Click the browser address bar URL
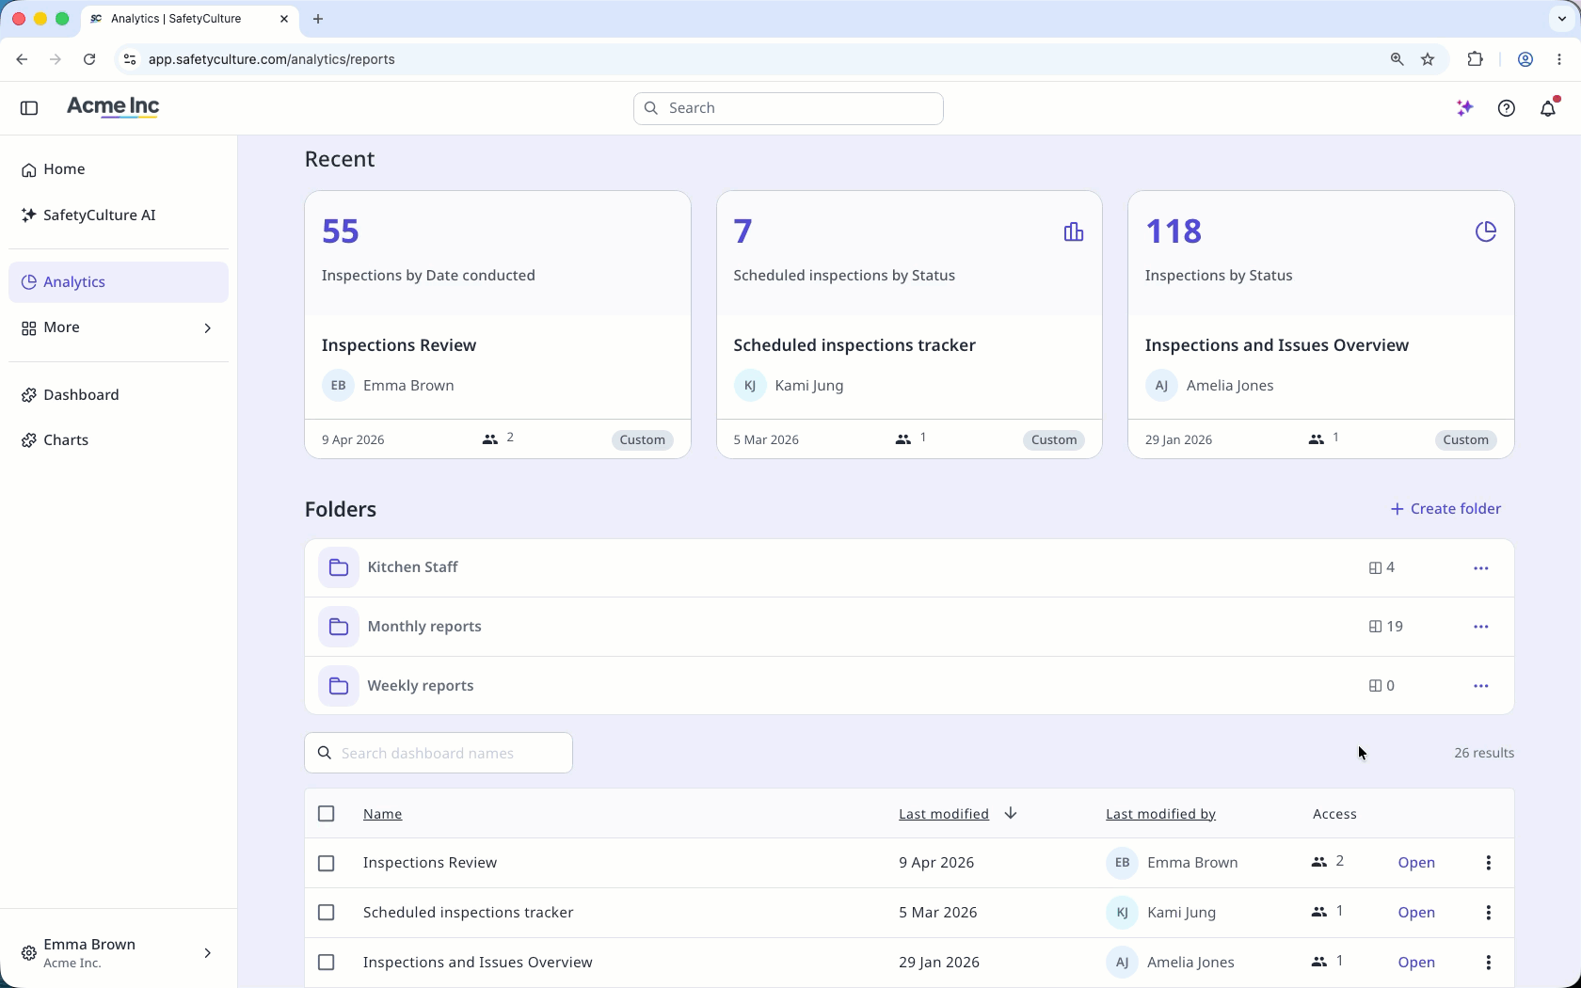Image resolution: width=1581 pixels, height=988 pixels. [x=272, y=59]
